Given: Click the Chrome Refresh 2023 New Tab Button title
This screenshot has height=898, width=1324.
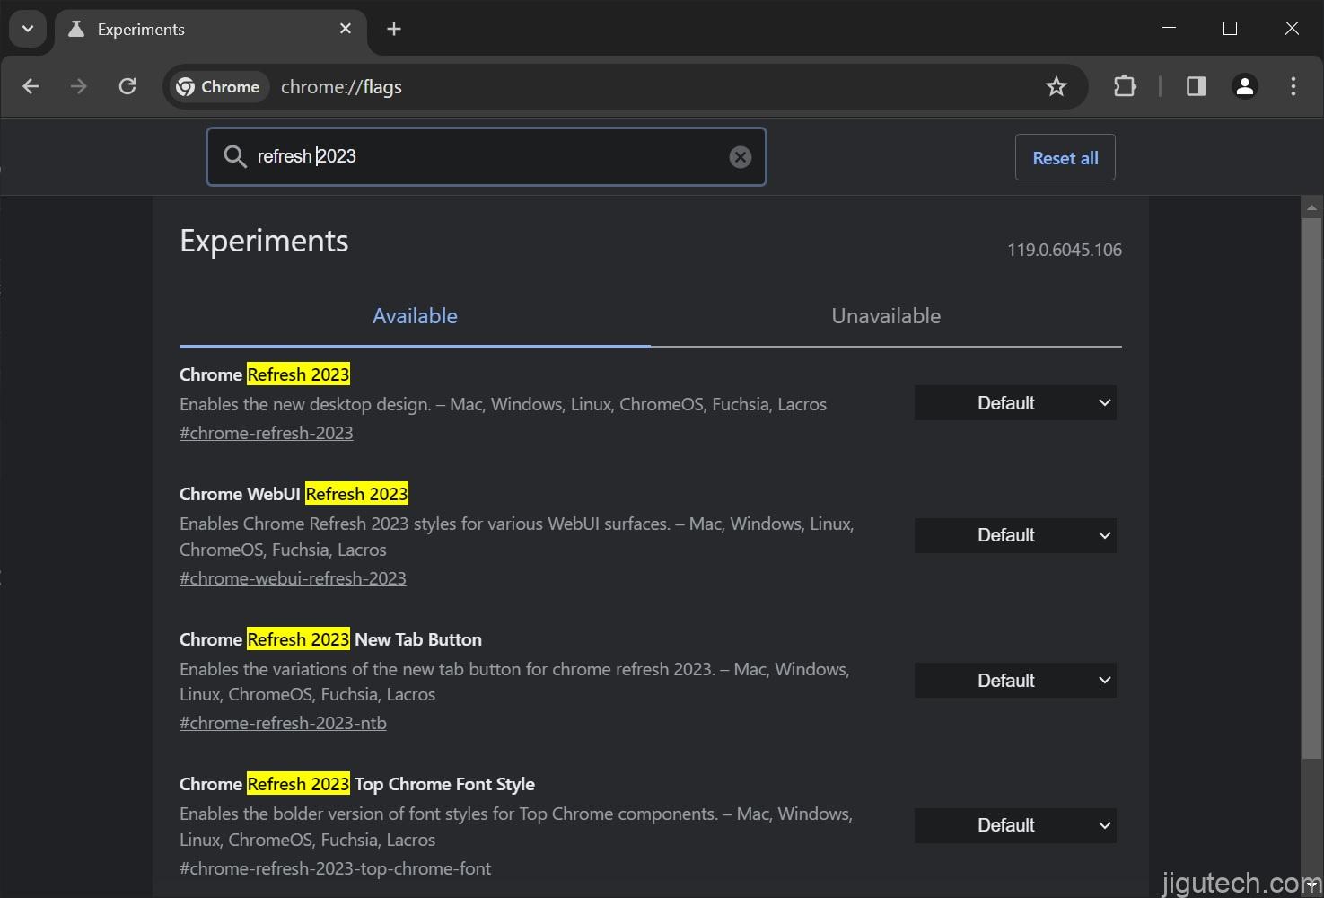Looking at the screenshot, I should (330, 639).
